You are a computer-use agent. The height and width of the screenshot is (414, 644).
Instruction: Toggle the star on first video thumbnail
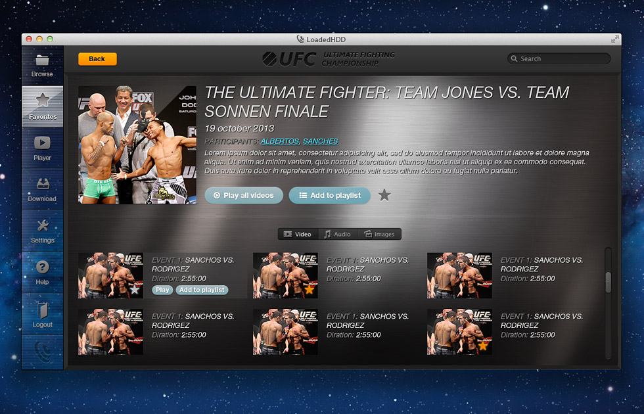[x=134, y=290]
